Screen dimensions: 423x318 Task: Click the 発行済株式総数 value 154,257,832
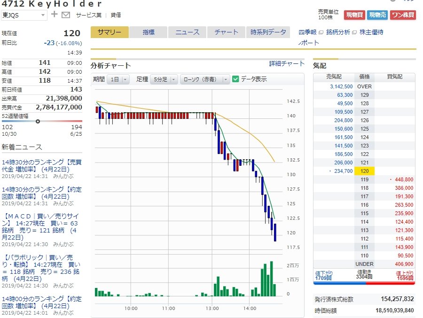click(397, 299)
